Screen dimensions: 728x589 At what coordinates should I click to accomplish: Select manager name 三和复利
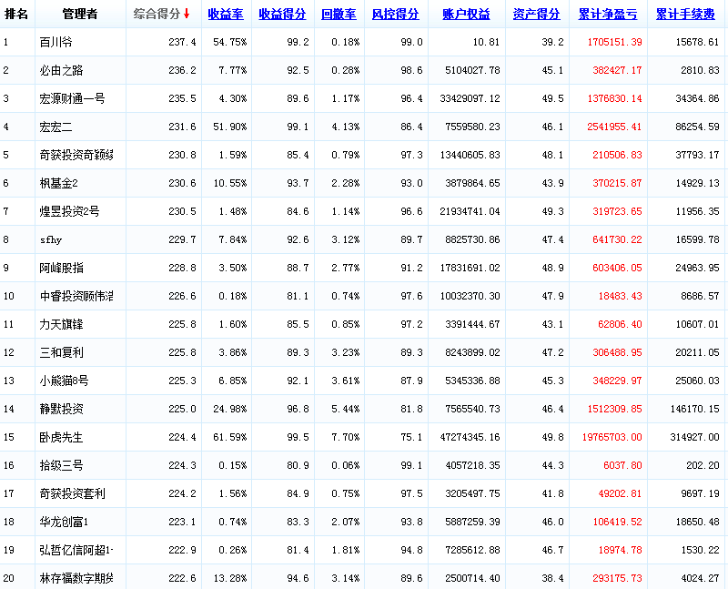tap(61, 352)
